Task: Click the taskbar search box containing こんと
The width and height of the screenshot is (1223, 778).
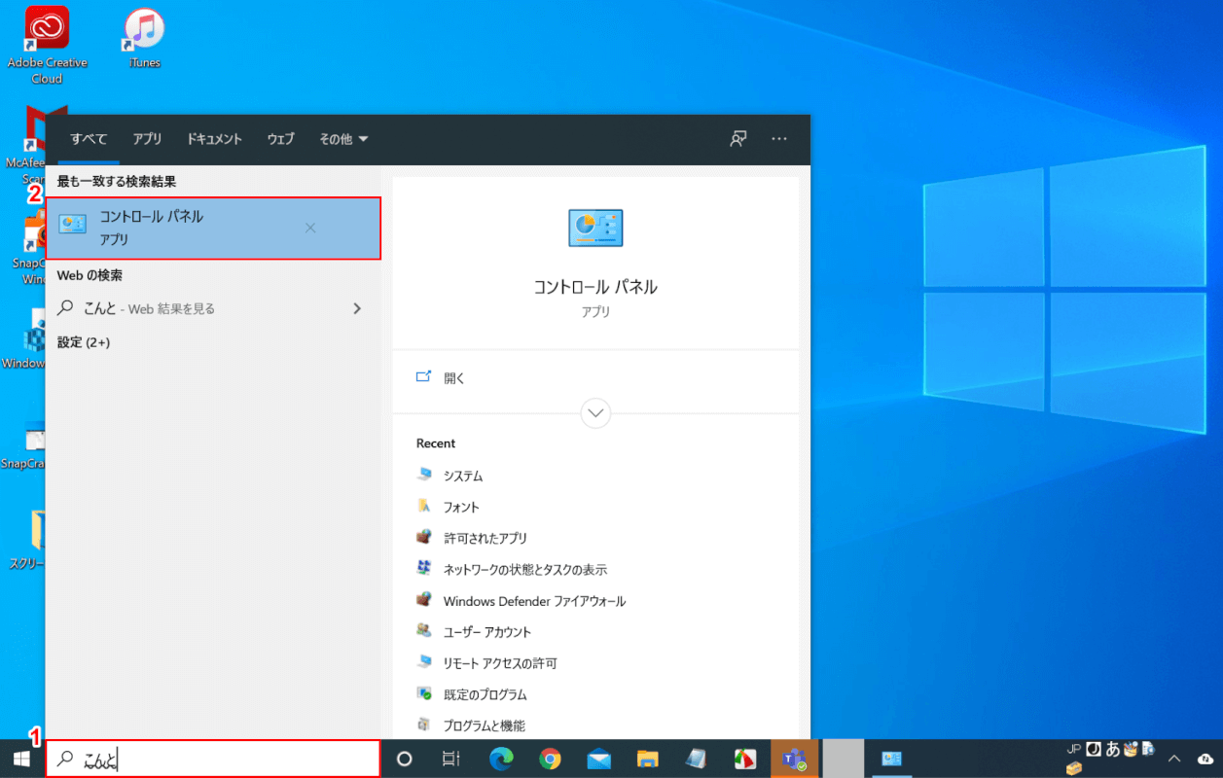Action: pos(213,759)
